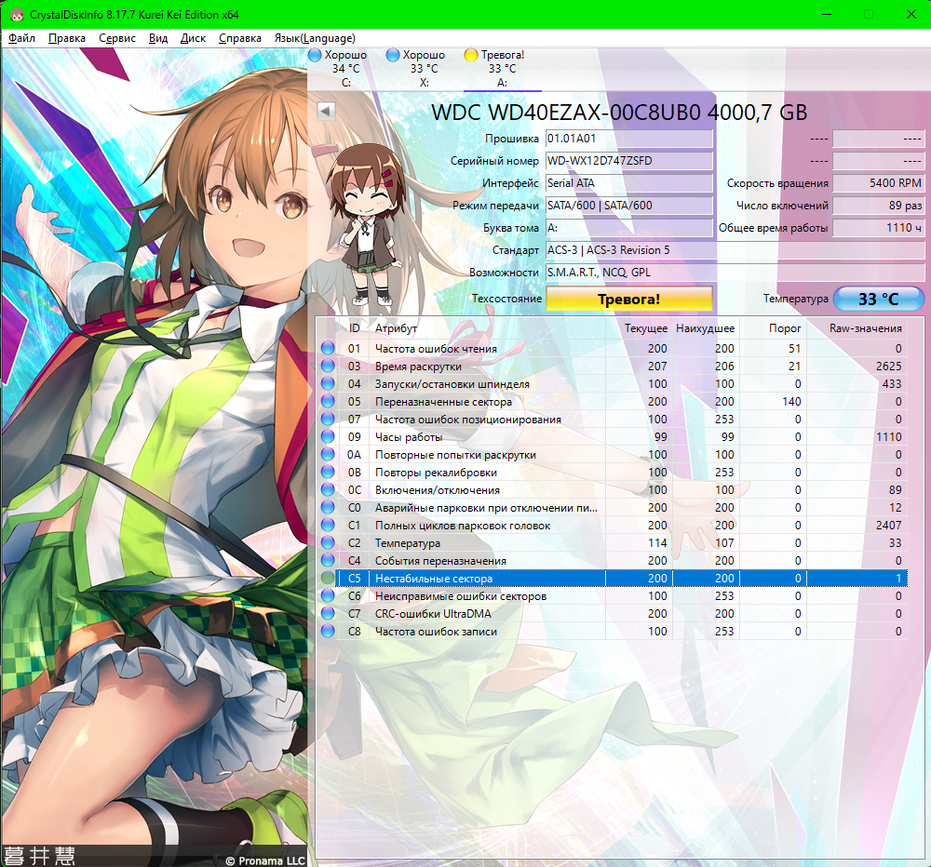Screen dimensions: 931x867
Task: Click the Буква тома field A:
Action: (628, 228)
